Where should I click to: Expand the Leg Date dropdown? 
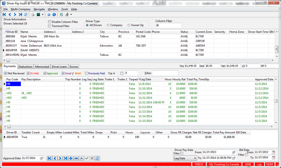click(195, 158)
